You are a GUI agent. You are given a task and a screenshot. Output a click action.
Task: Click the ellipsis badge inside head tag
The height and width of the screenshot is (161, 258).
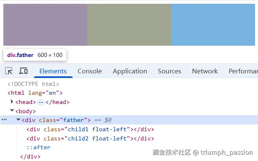click(x=41, y=102)
